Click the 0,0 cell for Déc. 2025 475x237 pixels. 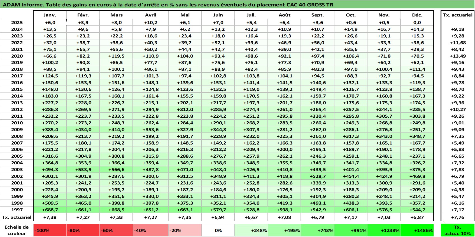pos(417,23)
